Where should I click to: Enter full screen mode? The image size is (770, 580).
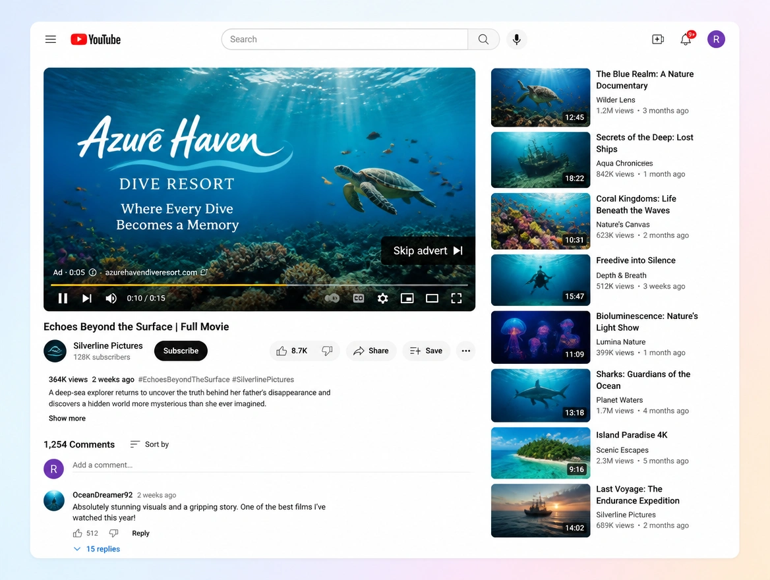coord(456,298)
